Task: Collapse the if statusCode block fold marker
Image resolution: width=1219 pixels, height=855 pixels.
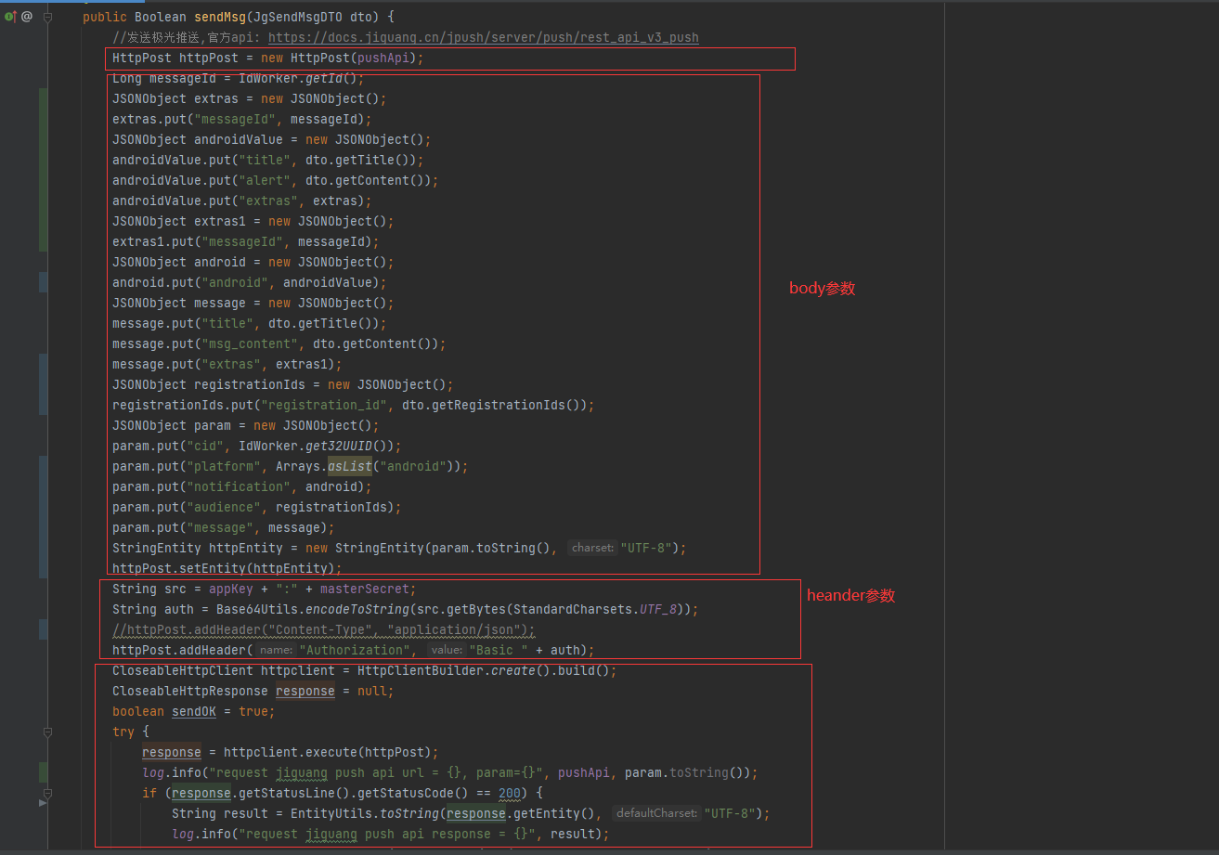Action: pos(47,793)
